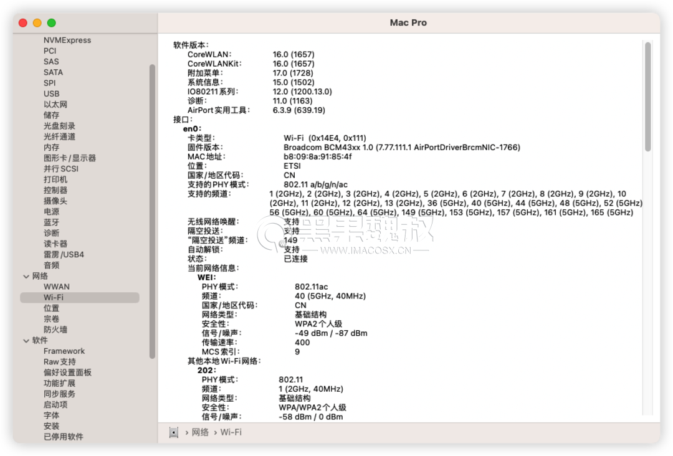The image size is (673, 456).
Task: Click the location value ETSI
Action: tap(292, 166)
